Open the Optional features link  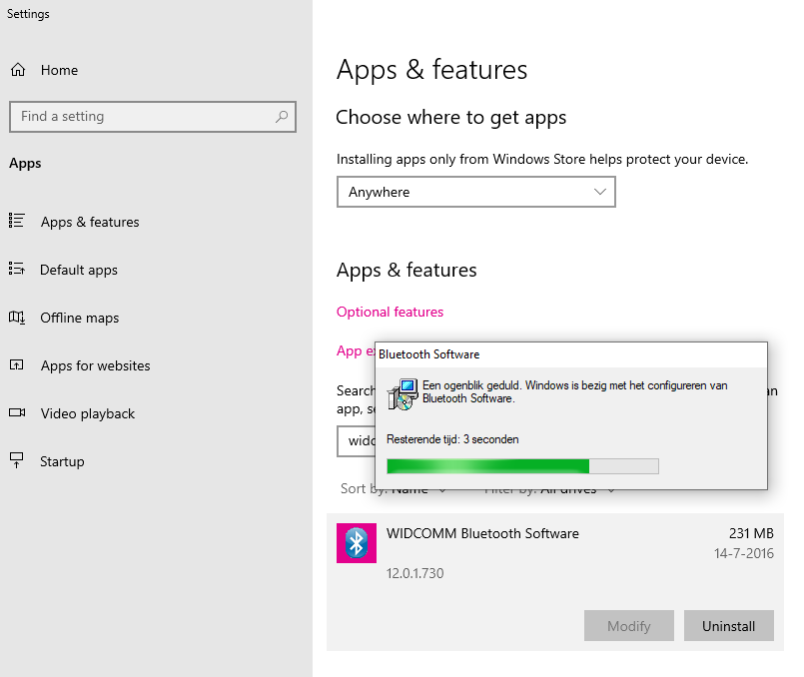point(390,313)
